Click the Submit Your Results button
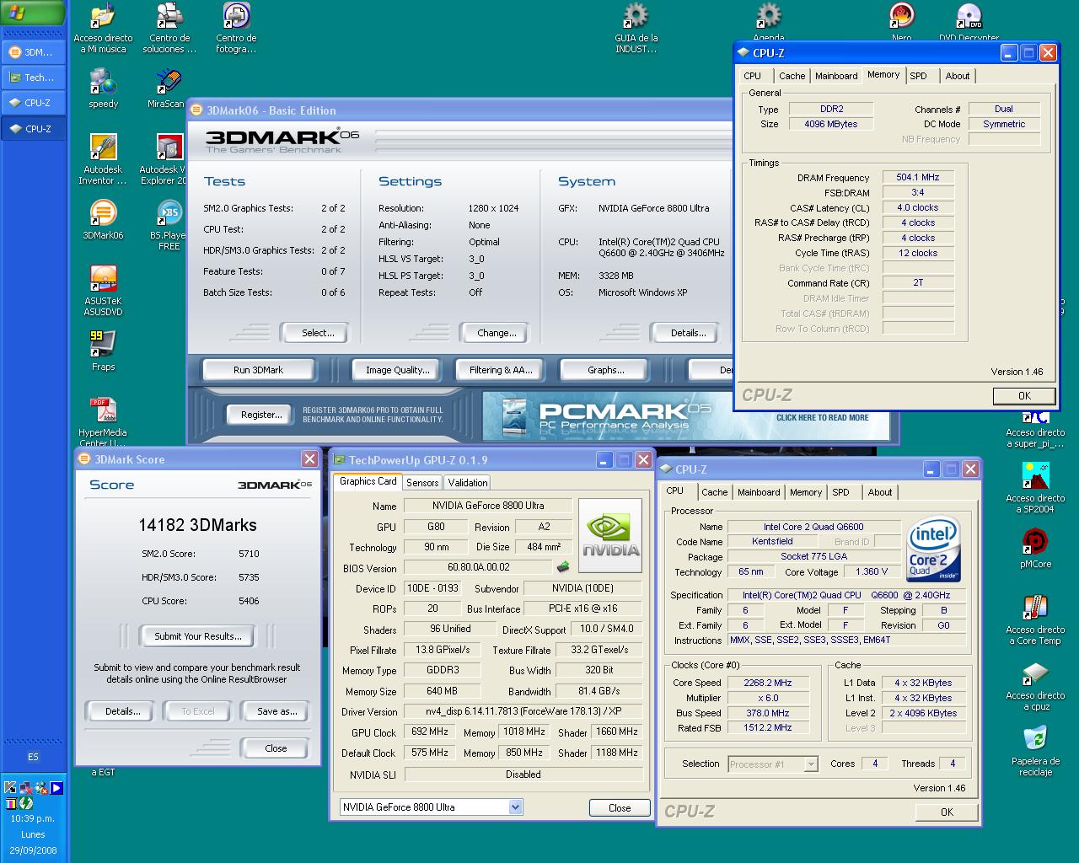The height and width of the screenshot is (863, 1079). click(x=198, y=636)
